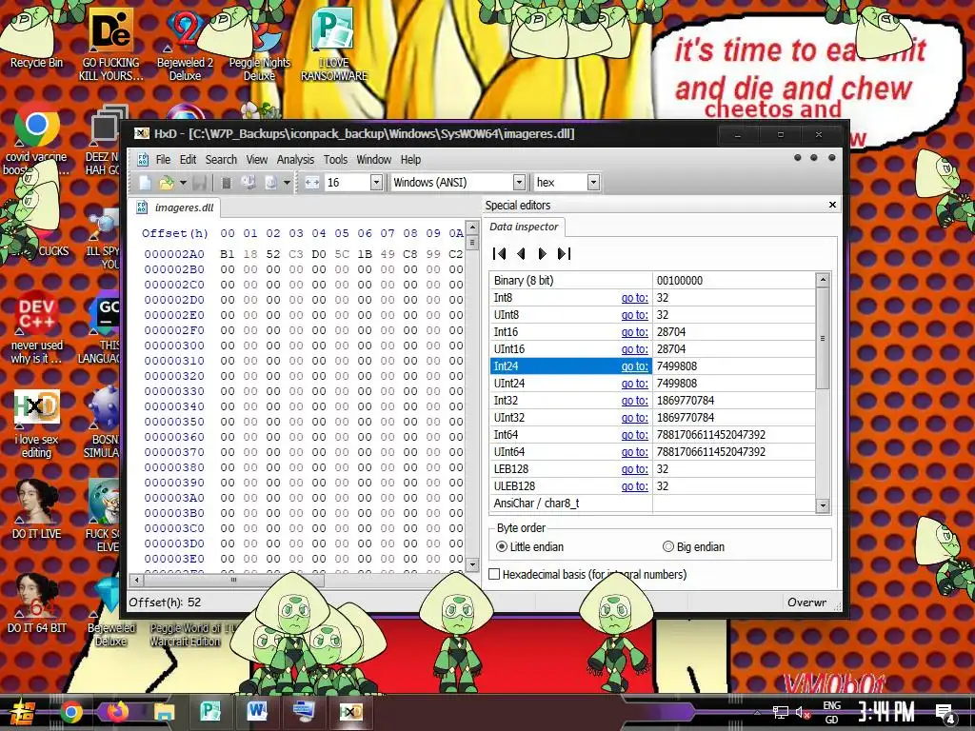Click go to: link in Int32 row

click(x=634, y=401)
